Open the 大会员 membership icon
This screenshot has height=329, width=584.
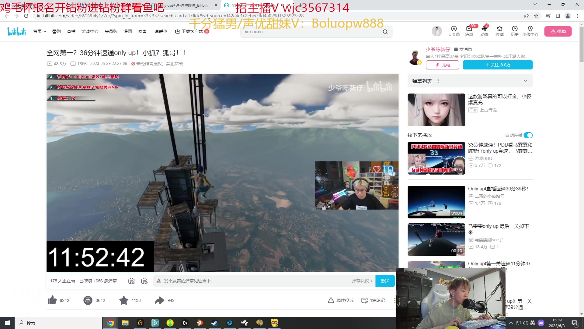tap(454, 31)
